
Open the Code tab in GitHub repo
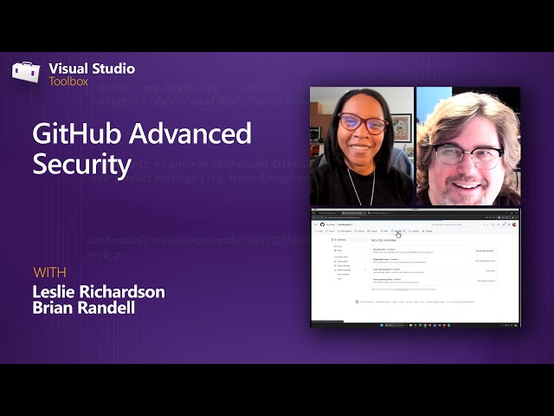pos(319,231)
